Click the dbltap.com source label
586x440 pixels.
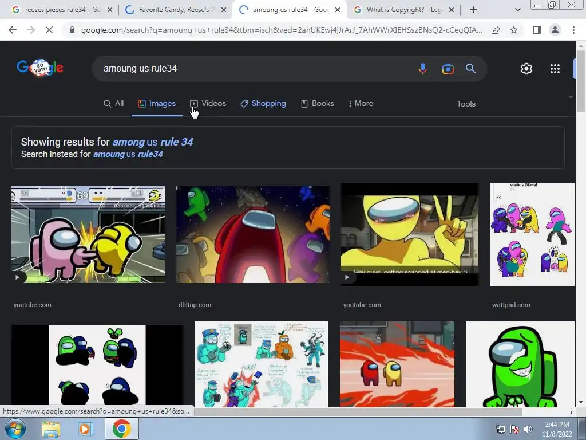pyautogui.click(x=195, y=305)
